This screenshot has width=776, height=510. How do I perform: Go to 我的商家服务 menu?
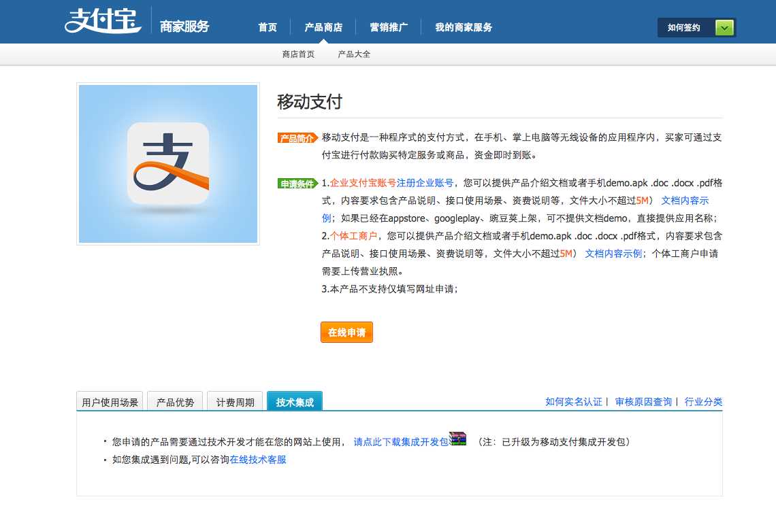click(x=464, y=28)
